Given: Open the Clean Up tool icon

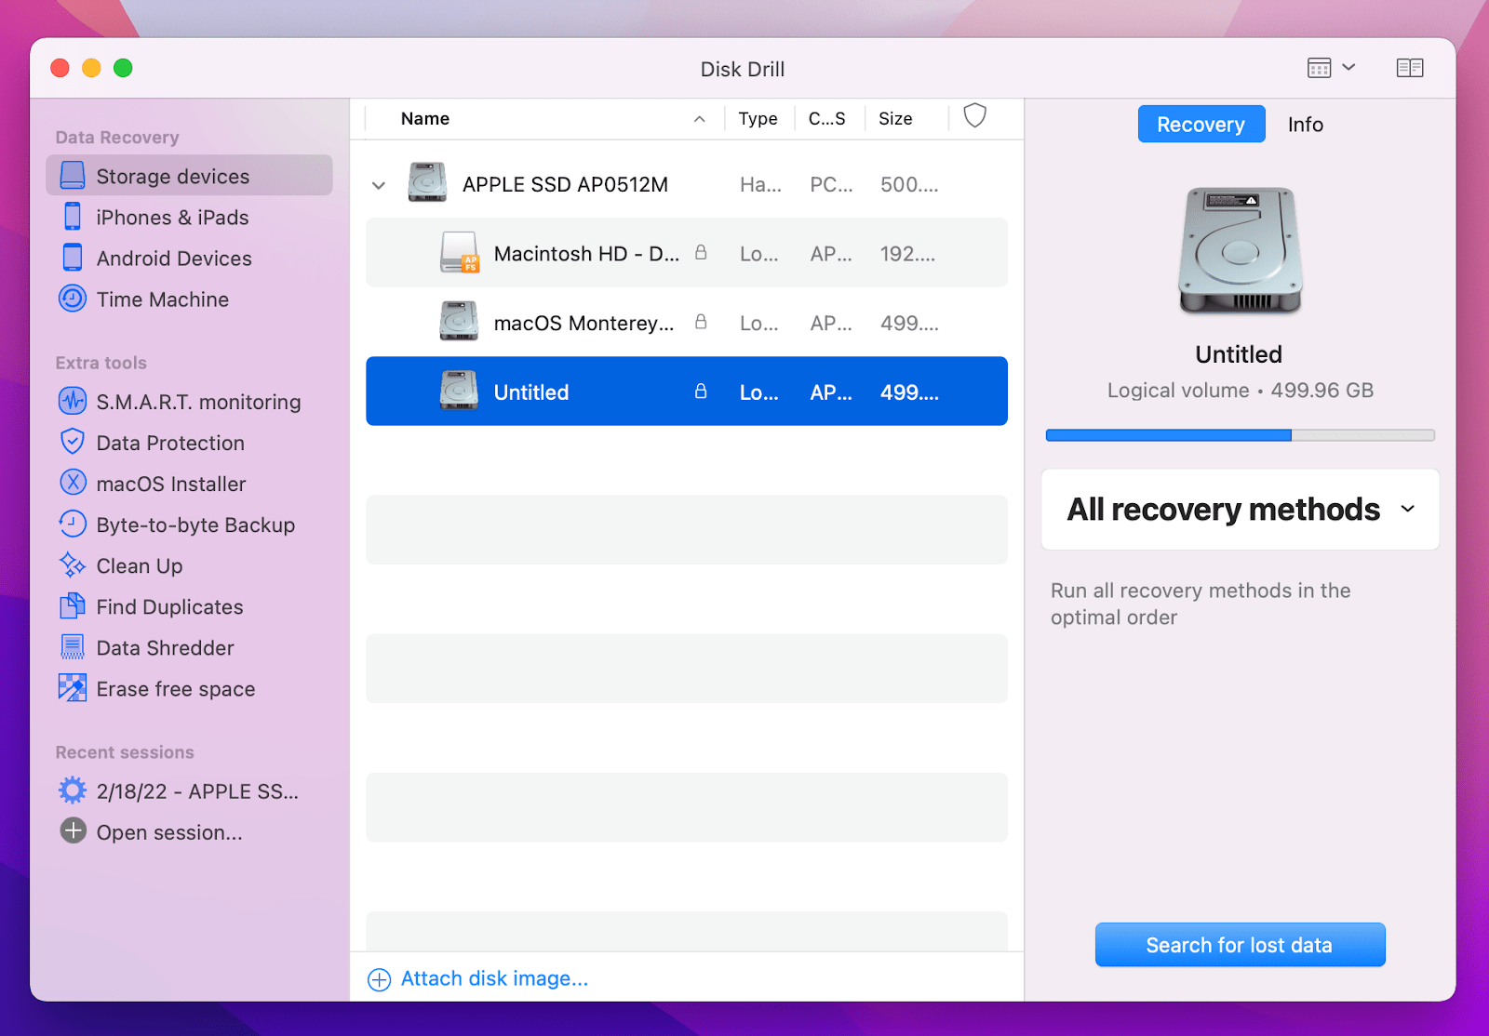Looking at the screenshot, I should [73, 564].
